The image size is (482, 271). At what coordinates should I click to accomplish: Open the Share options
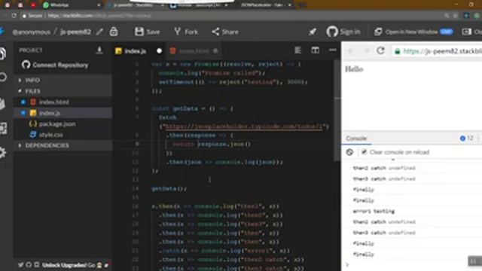point(225,32)
